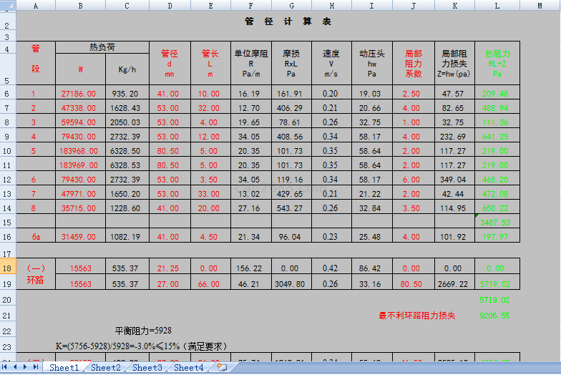561x375 pixels.
Task: Switch to the Sheet2 tab
Action: 105,367
